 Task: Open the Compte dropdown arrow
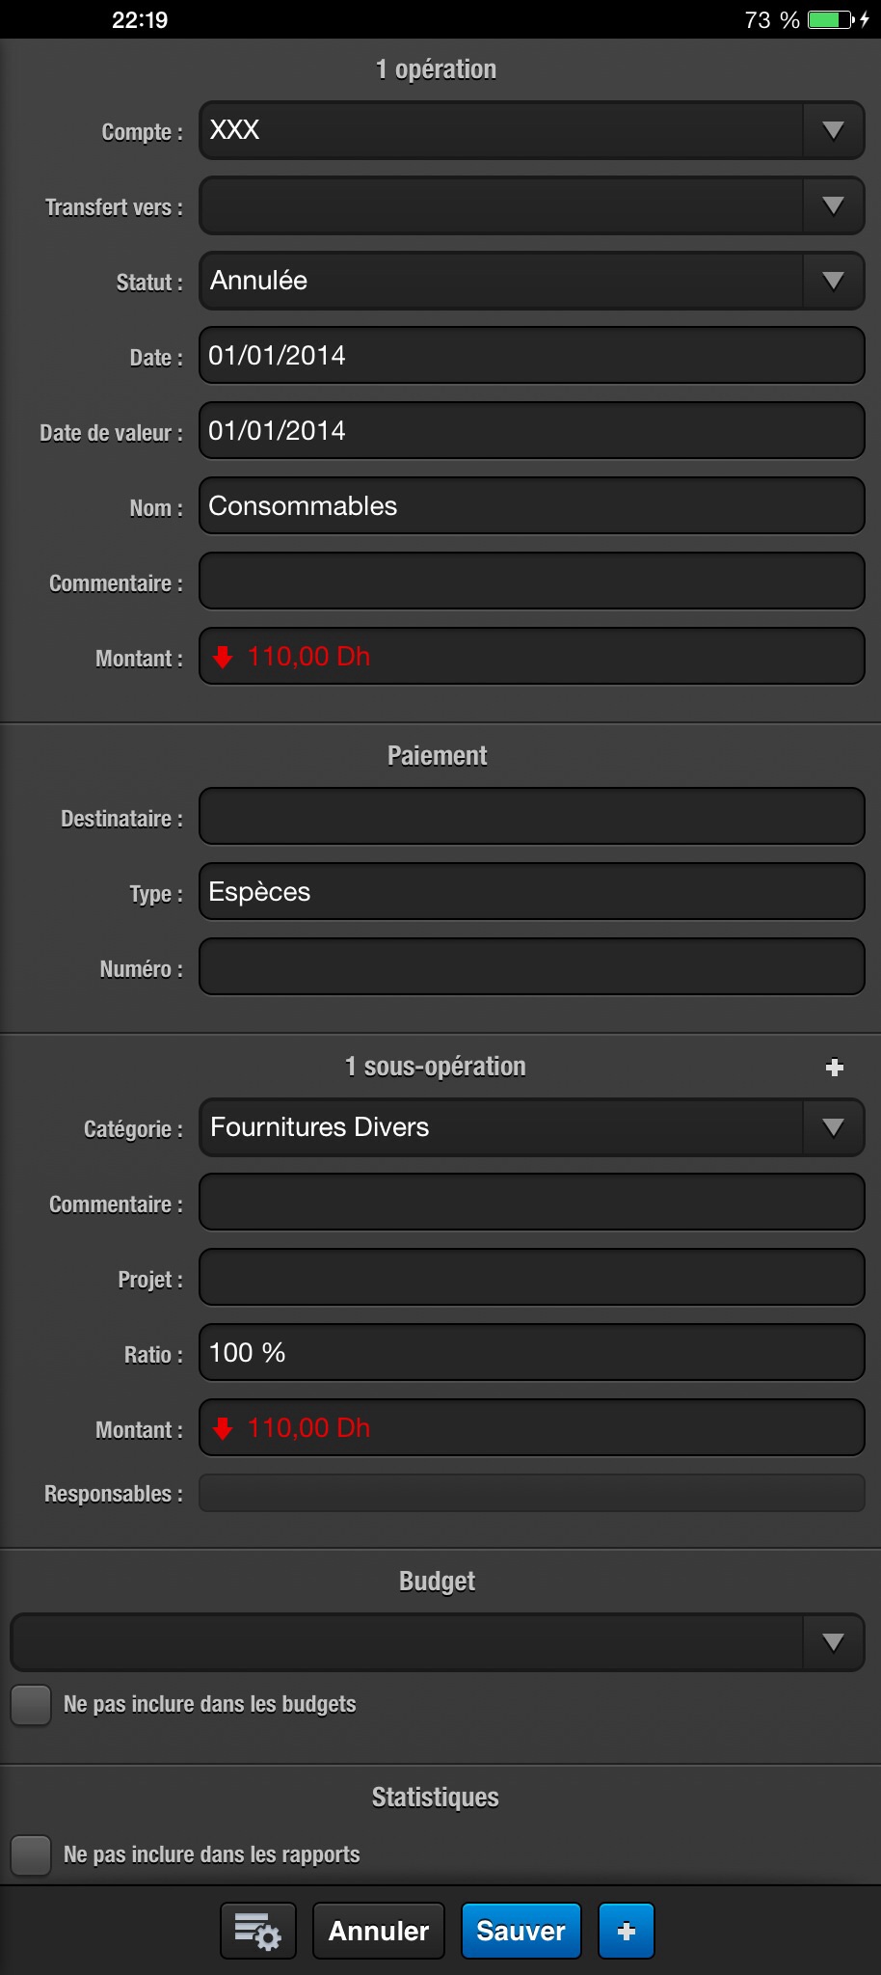(x=833, y=130)
